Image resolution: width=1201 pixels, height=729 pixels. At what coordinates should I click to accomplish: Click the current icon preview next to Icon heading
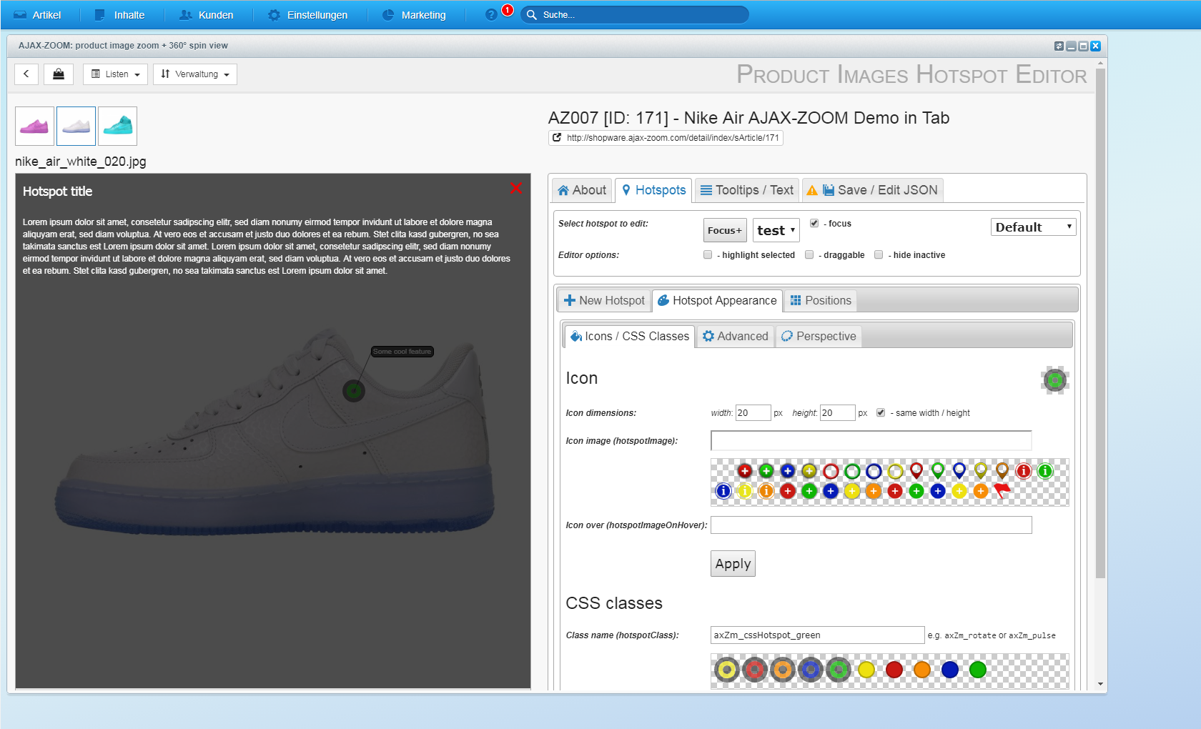pyautogui.click(x=1055, y=380)
